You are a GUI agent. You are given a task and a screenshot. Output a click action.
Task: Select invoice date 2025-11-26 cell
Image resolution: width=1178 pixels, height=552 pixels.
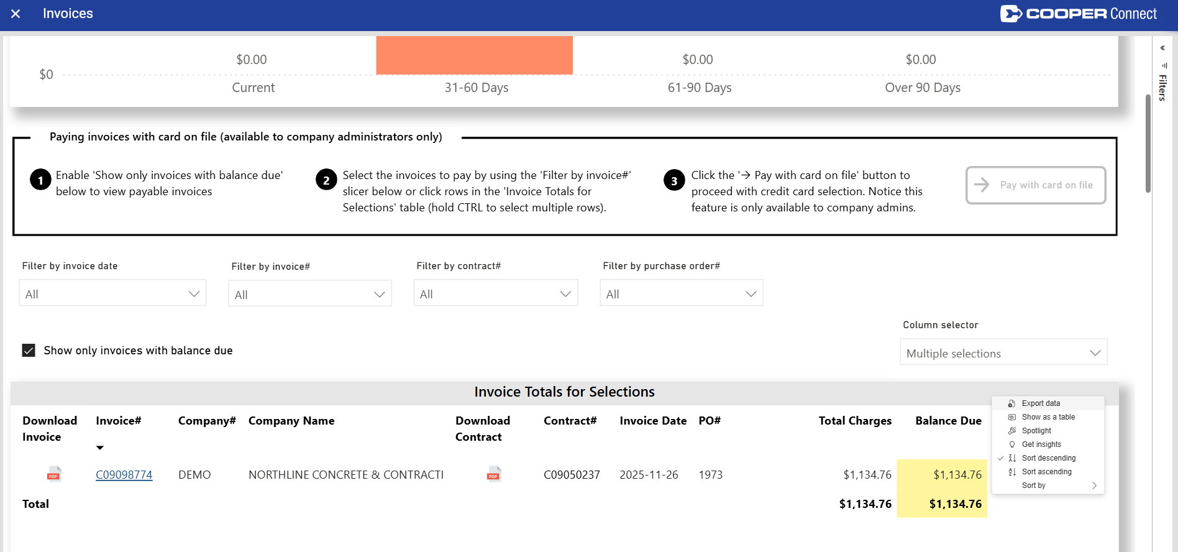649,475
